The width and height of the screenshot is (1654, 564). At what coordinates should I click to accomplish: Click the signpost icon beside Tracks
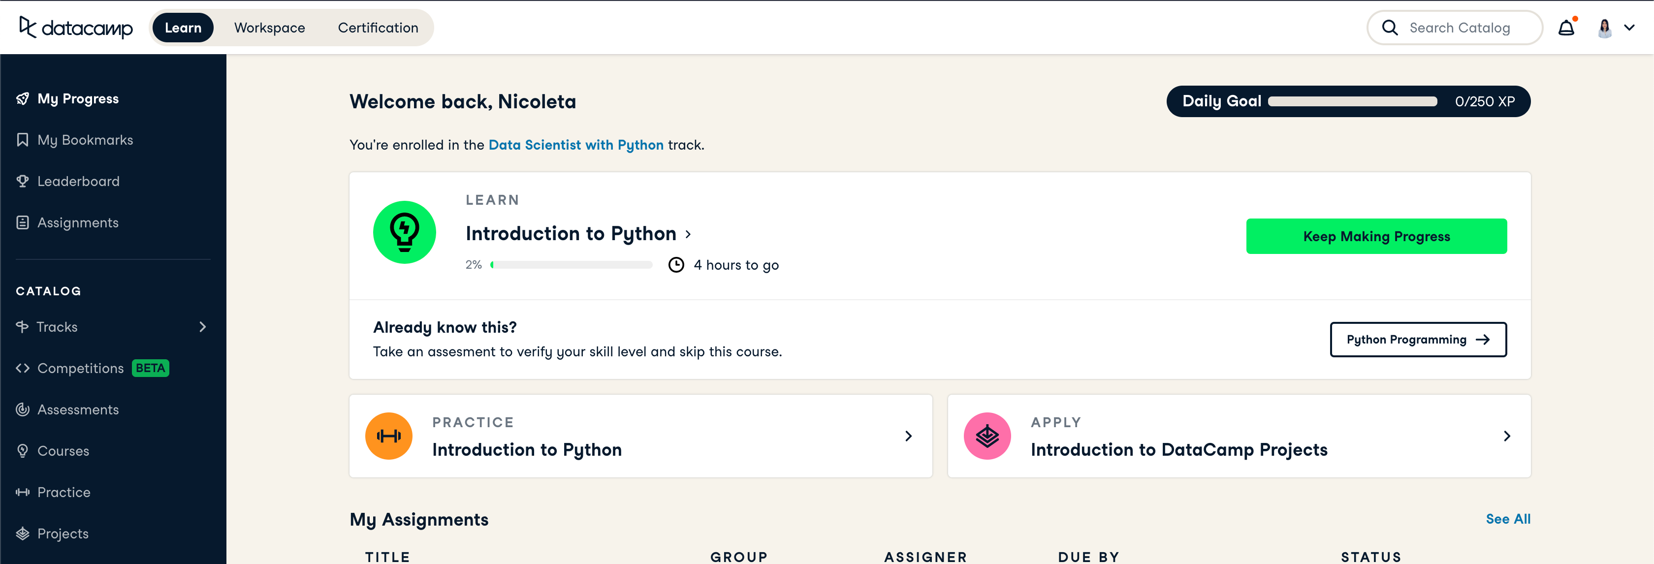pyautogui.click(x=23, y=327)
